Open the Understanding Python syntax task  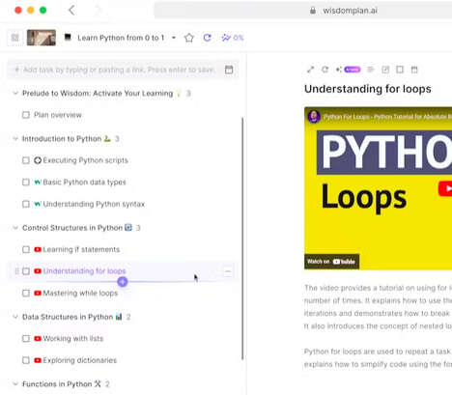94,204
